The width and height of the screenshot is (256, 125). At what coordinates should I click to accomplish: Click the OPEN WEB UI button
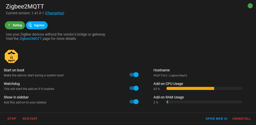[x=217, y=119]
